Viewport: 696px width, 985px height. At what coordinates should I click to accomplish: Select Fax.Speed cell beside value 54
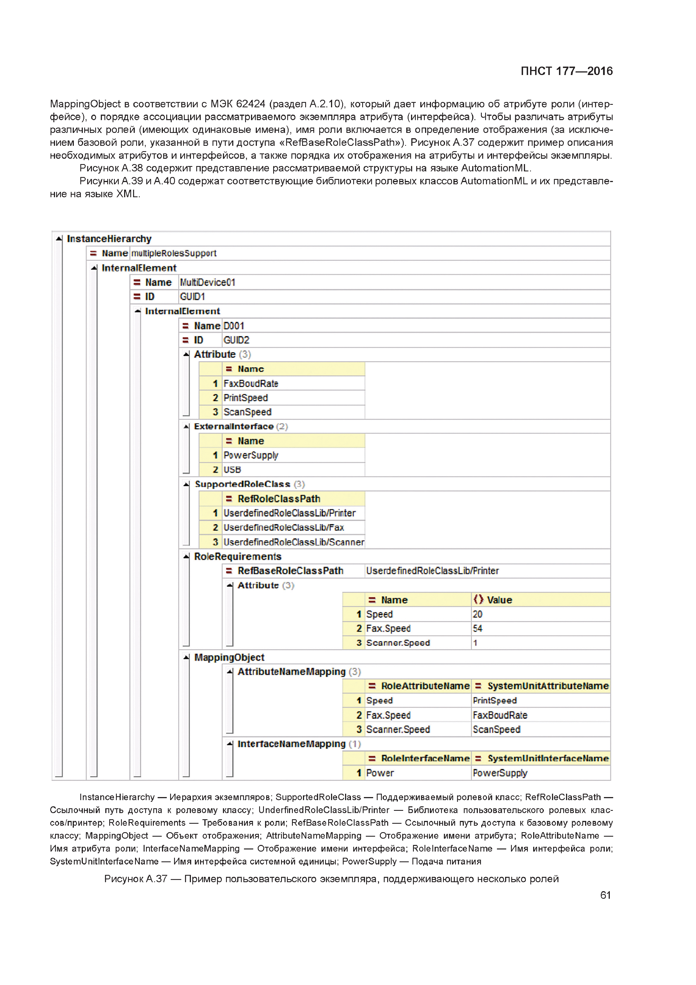pyautogui.click(x=418, y=628)
